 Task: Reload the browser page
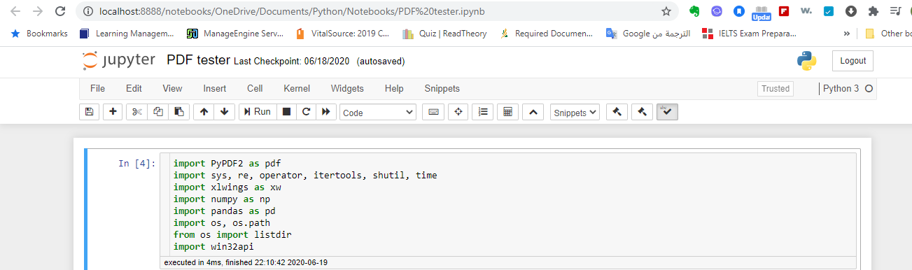(60, 11)
